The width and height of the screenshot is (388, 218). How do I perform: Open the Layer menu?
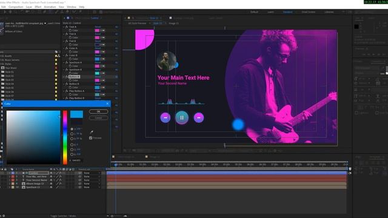(29, 7)
